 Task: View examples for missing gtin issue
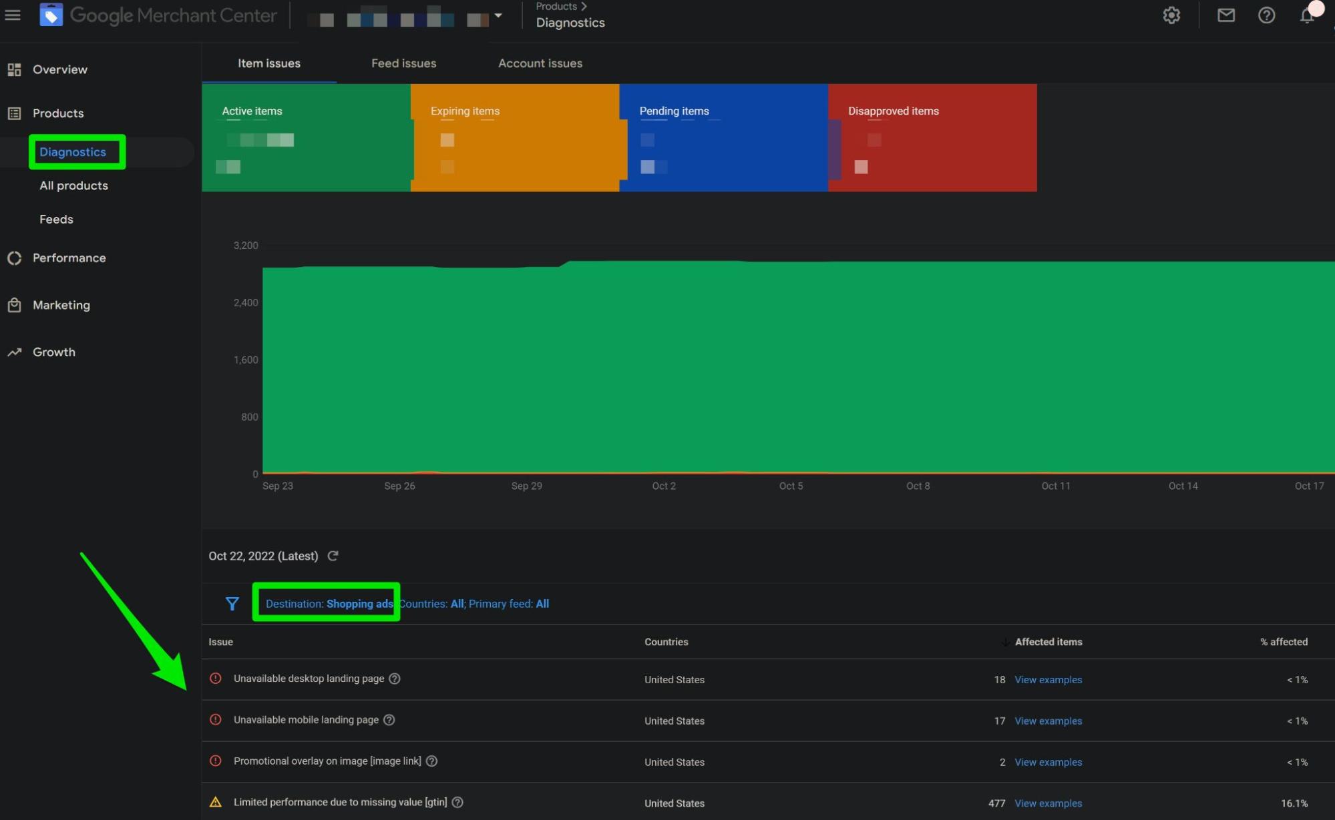point(1048,804)
